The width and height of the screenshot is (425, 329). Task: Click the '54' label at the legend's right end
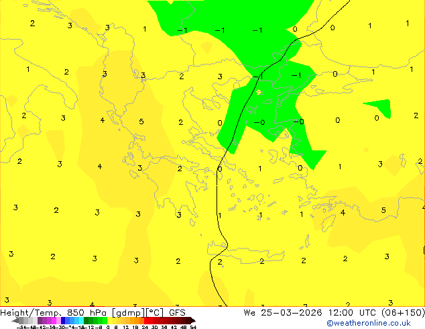pyautogui.click(x=193, y=327)
